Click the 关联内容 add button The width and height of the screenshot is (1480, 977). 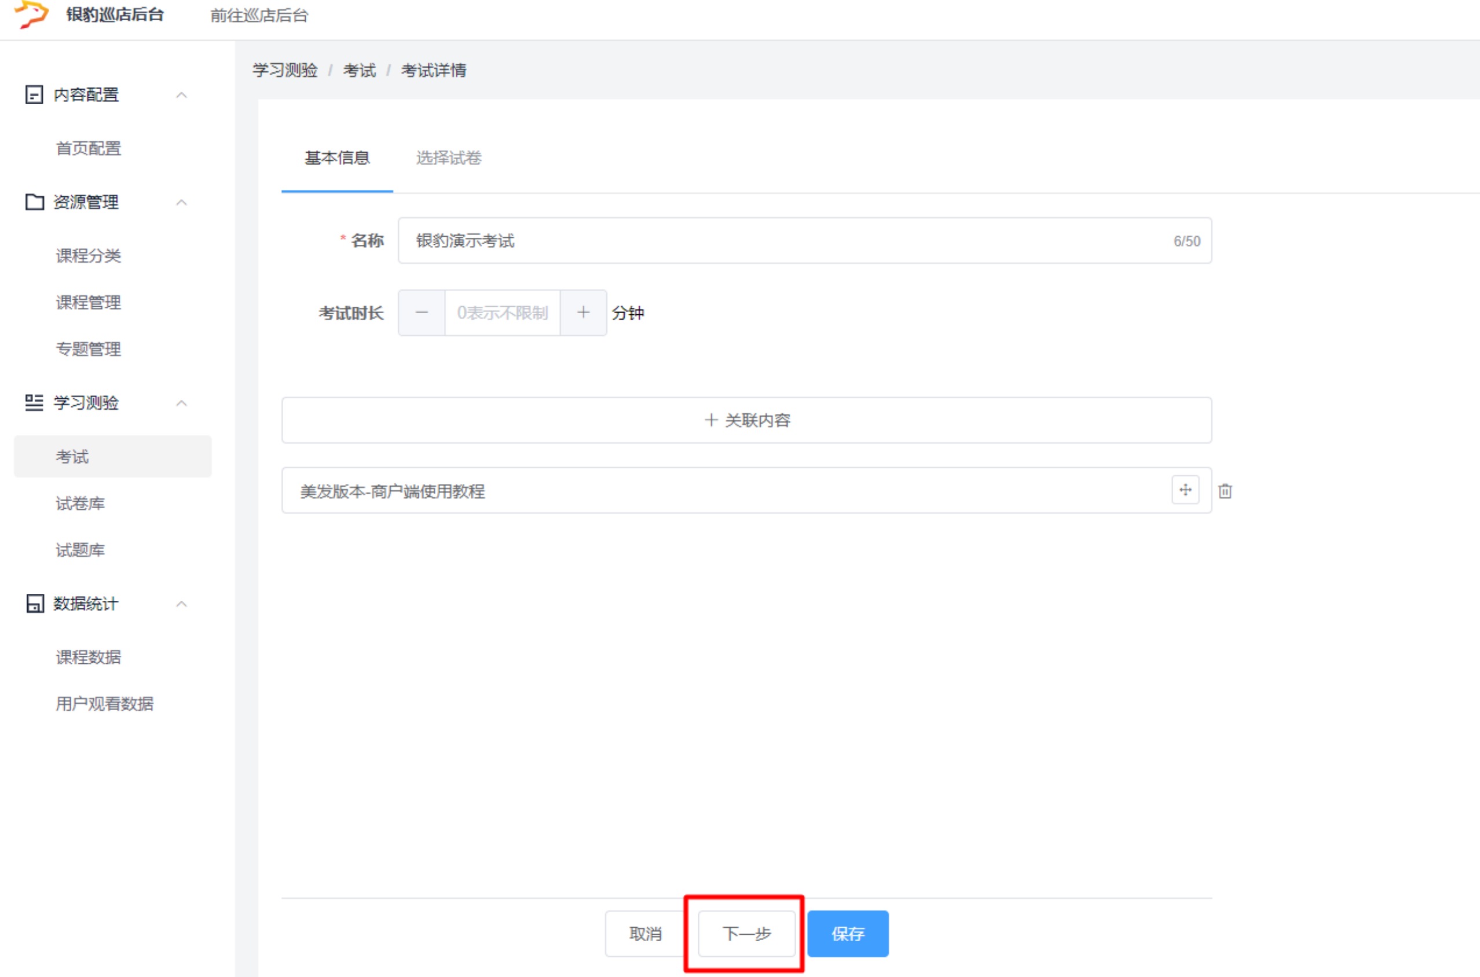tap(746, 420)
